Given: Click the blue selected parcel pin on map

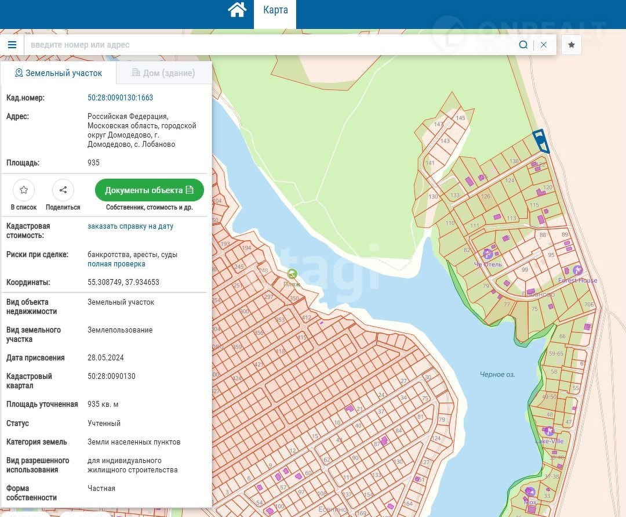Looking at the screenshot, I should (x=540, y=140).
